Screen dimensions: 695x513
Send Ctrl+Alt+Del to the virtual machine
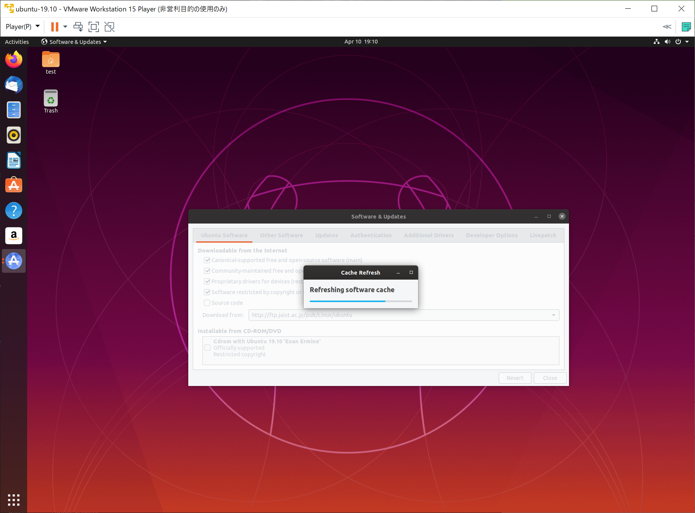coord(78,27)
